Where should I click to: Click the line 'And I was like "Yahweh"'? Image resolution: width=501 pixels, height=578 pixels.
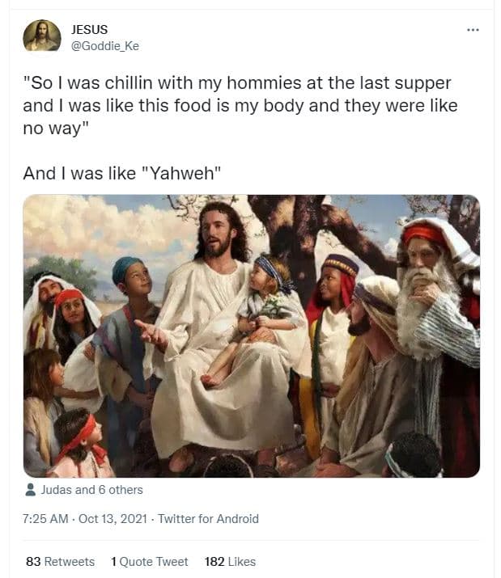pos(121,172)
